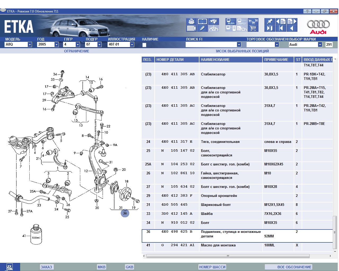Click the ЗАКАЗ button in bottom bar

click(x=46, y=267)
